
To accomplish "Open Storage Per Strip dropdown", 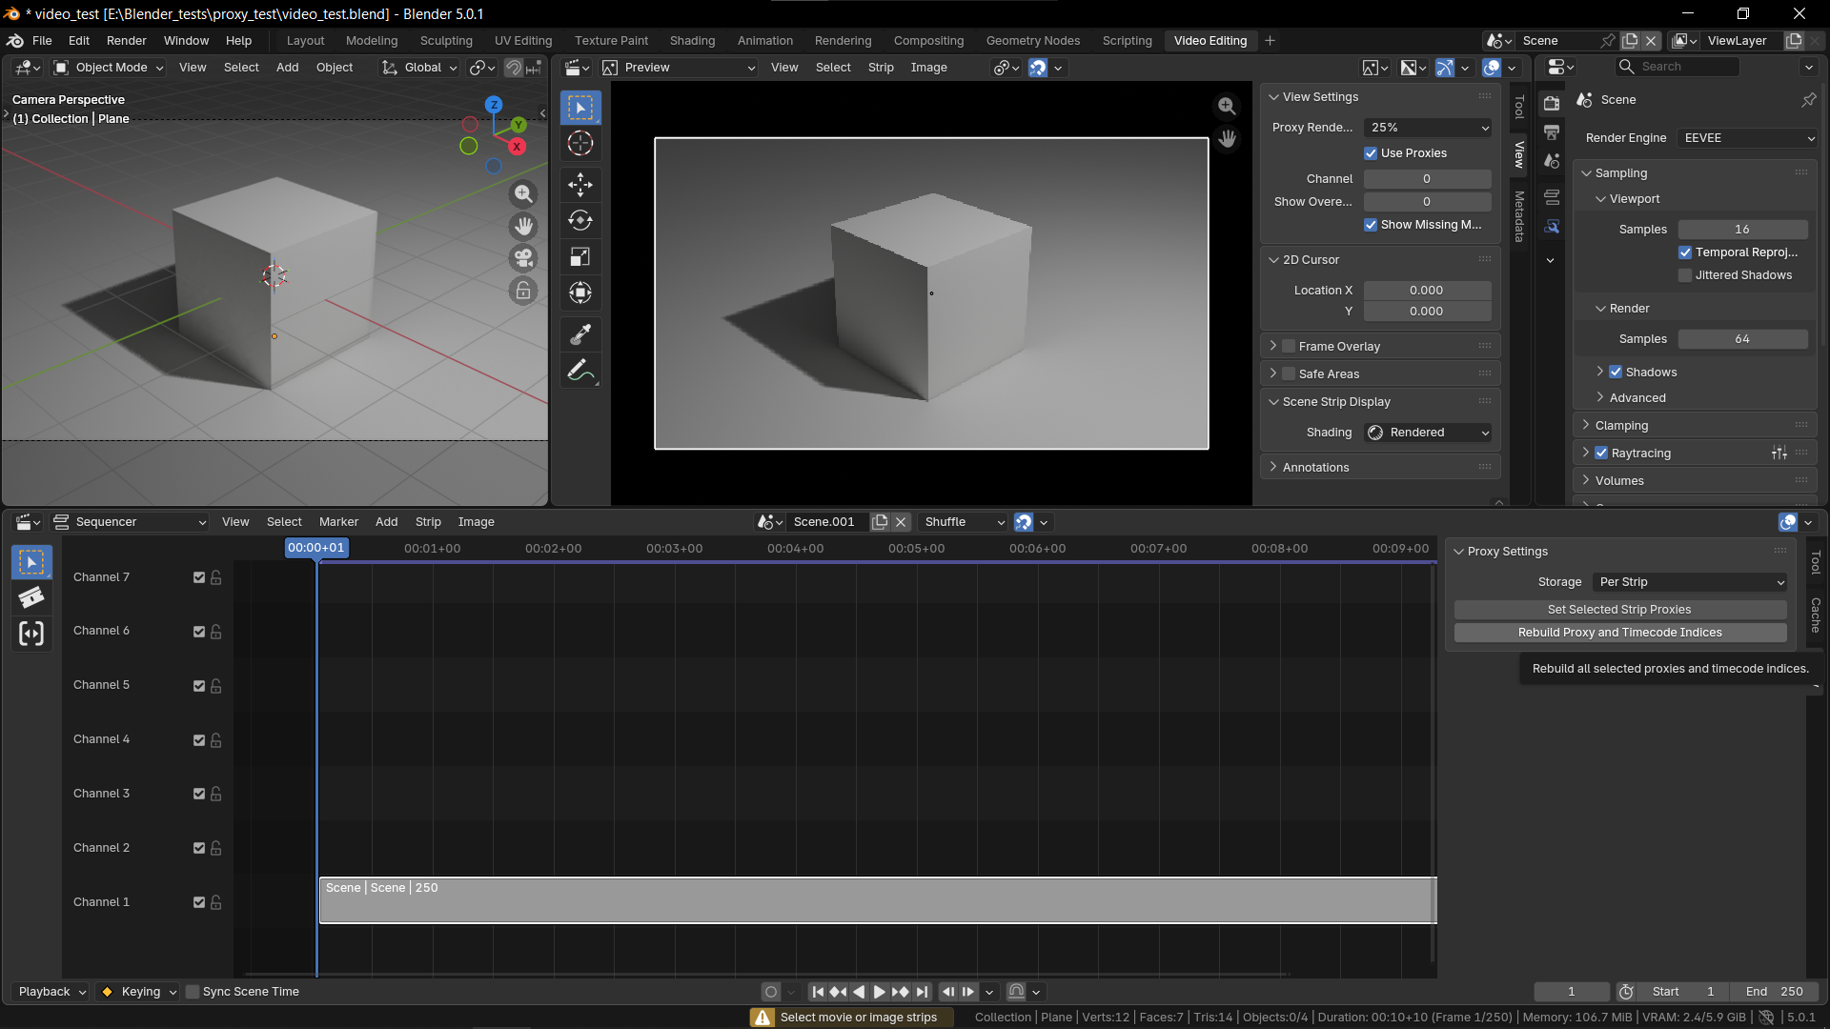I will point(1690,582).
